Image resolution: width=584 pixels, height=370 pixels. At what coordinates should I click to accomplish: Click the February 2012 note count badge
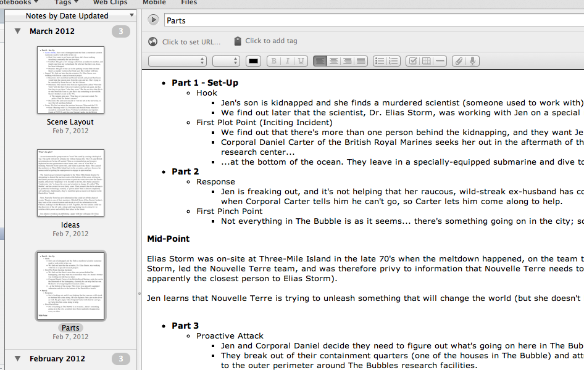pos(120,359)
